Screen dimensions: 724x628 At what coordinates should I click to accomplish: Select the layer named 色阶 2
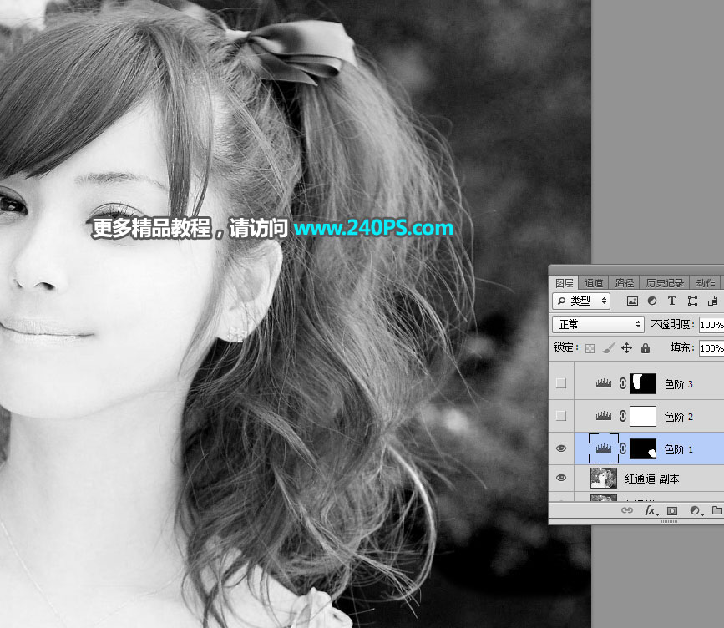tap(678, 417)
